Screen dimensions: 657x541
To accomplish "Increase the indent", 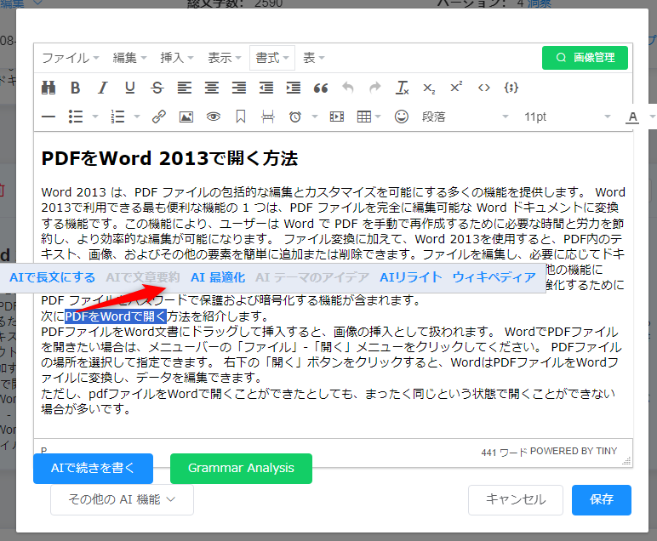I will pos(294,88).
